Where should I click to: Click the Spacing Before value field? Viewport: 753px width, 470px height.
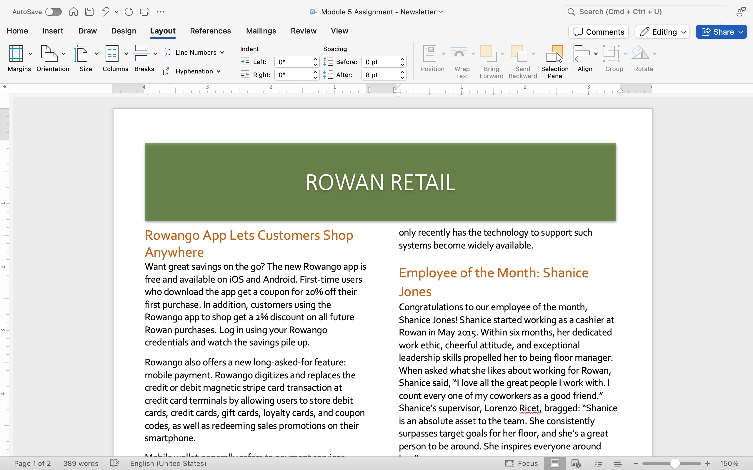point(380,62)
